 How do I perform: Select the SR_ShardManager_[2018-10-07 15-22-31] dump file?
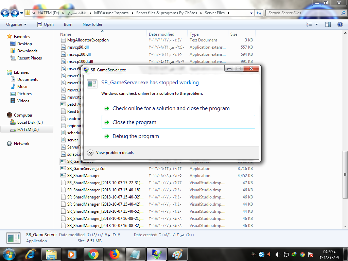105,183
